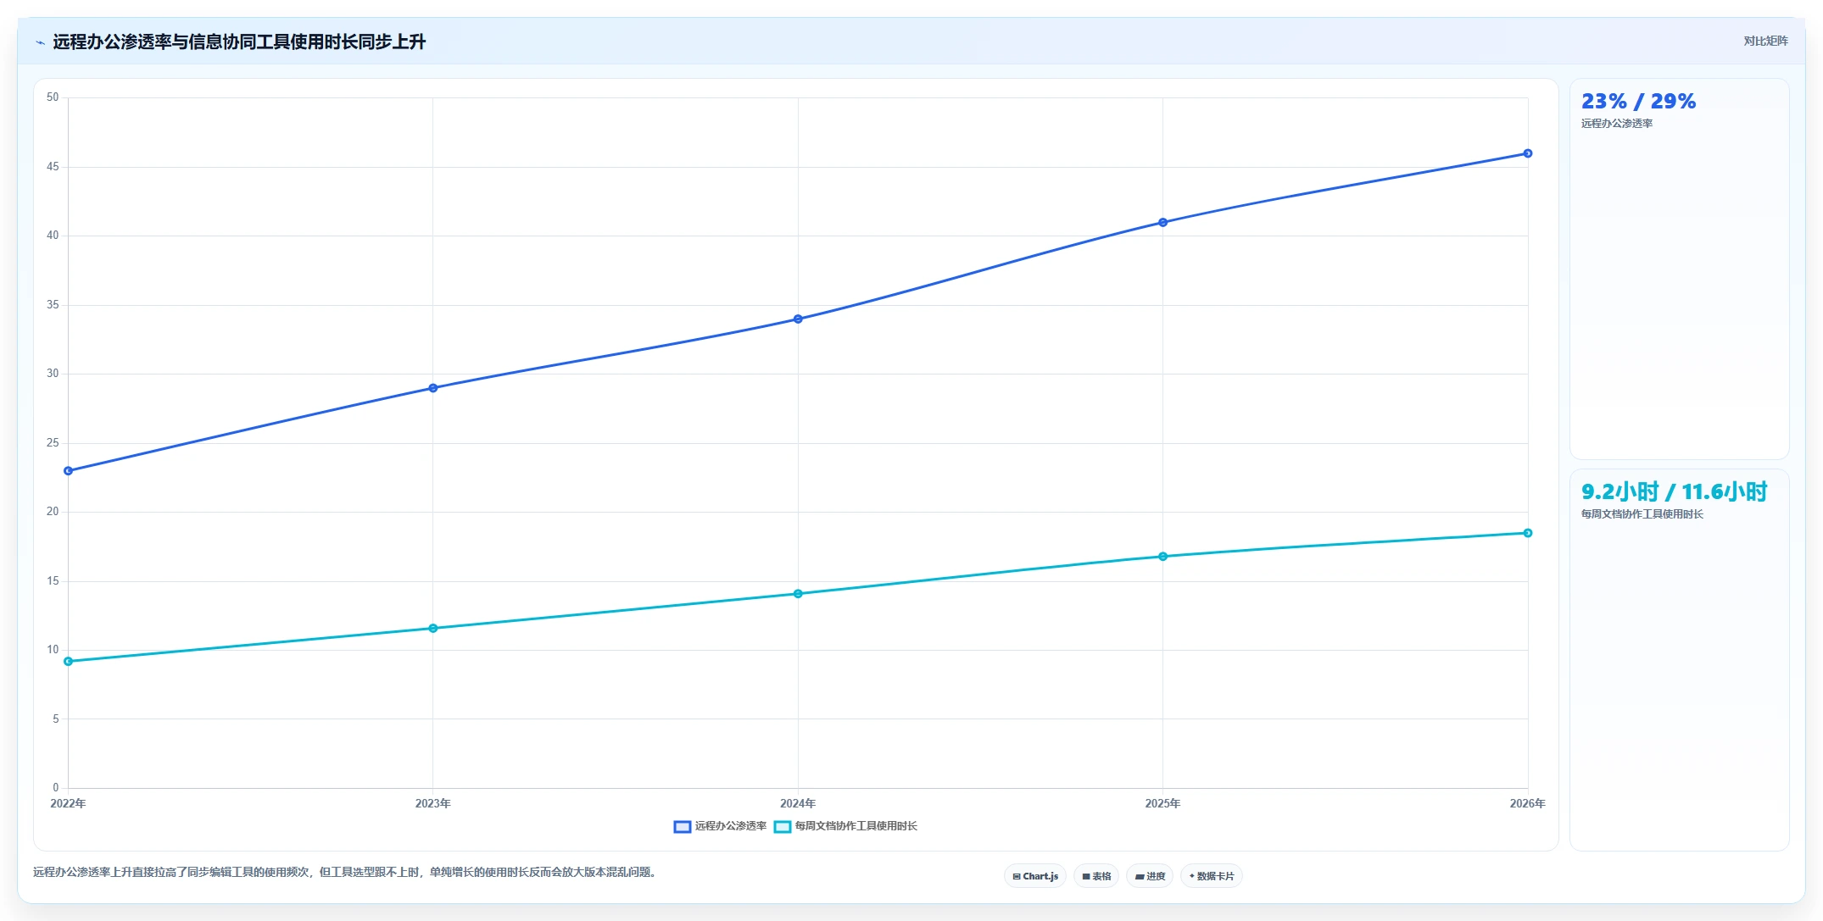Click the footnote text below the chart
This screenshot has width=1823, height=921.
[346, 872]
